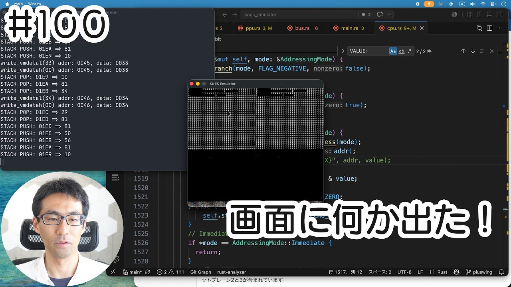Click terminal line 'STACK PUSH: 01EB ⇒ 56'
This screenshot has width=511, height=287.
(36, 140)
